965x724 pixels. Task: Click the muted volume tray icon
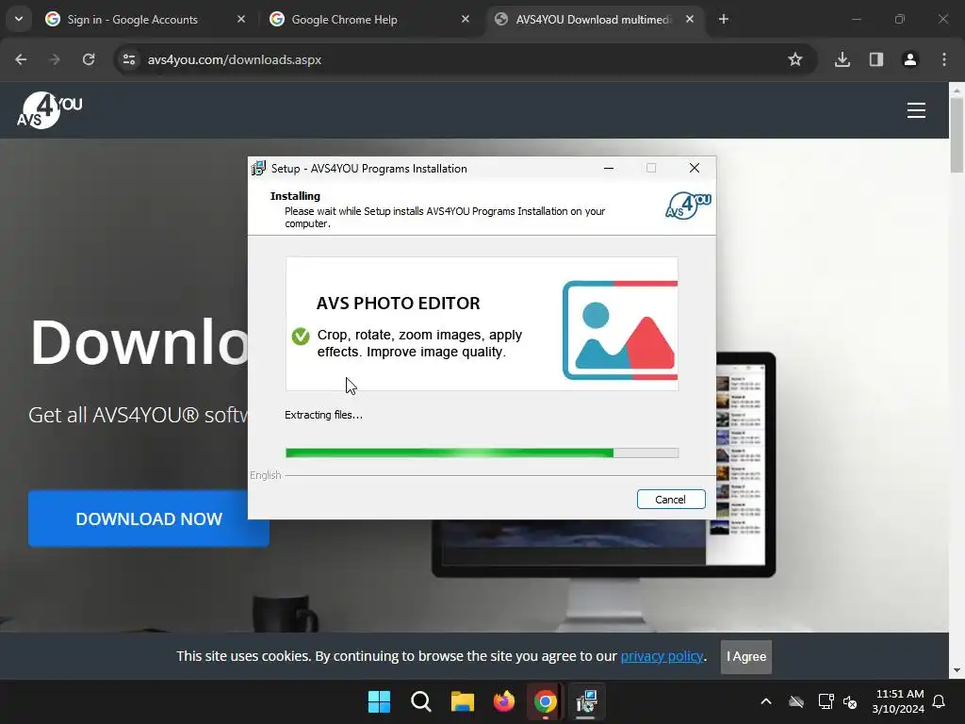[851, 701]
